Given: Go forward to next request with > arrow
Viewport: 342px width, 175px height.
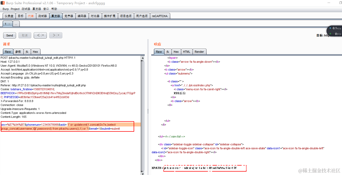Looking at the screenshot, I should pyautogui.click(x=53, y=35).
